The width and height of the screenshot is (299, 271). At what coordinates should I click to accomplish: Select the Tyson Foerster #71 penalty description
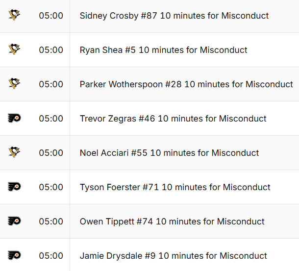175,187
